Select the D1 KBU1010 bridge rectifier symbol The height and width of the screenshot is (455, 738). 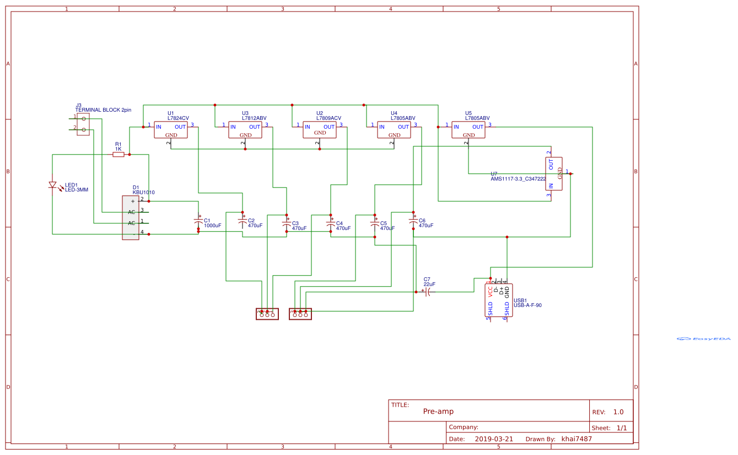pos(130,217)
